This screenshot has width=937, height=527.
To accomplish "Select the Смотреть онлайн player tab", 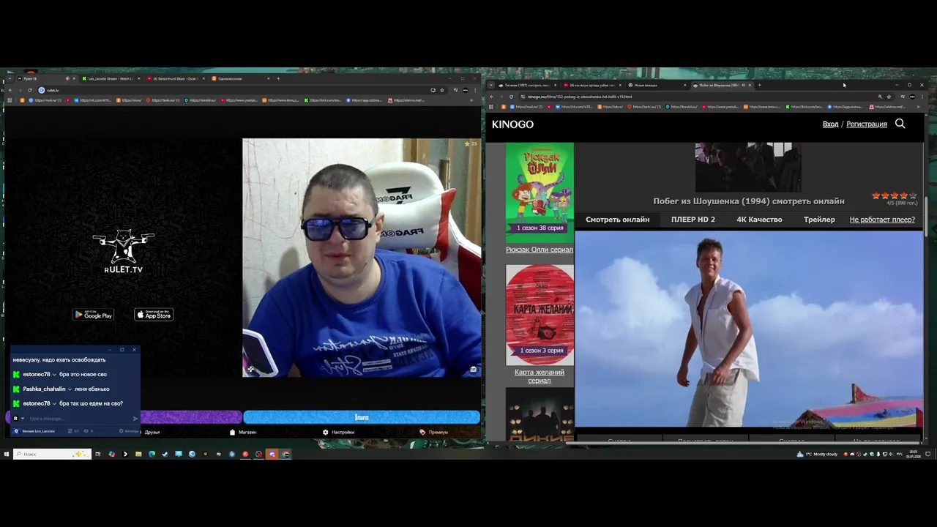I will point(617,220).
